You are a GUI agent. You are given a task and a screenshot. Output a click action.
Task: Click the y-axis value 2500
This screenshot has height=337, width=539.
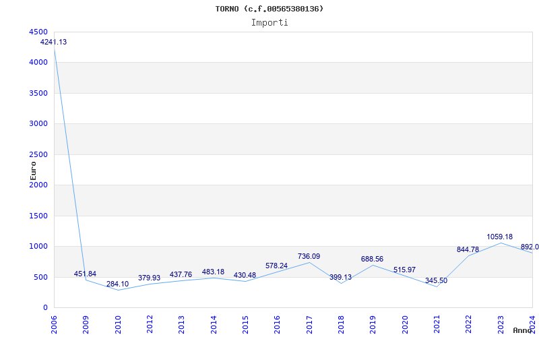[x=38, y=155]
